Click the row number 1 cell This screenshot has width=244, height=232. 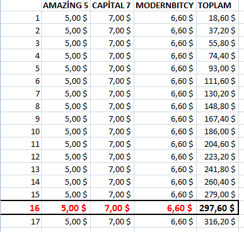(21, 18)
